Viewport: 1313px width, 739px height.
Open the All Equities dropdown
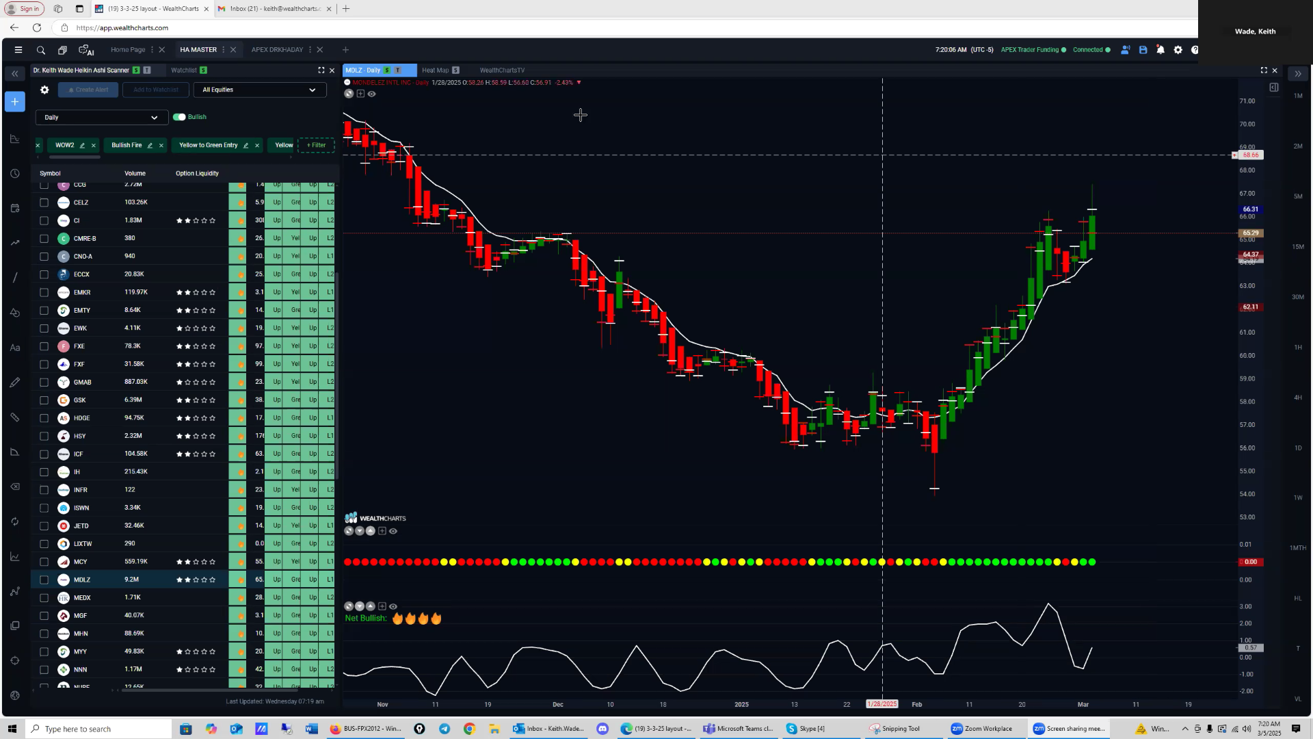pyautogui.click(x=260, y=90)
